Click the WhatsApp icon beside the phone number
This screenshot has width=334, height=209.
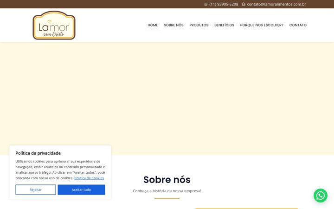click(206, 4)
